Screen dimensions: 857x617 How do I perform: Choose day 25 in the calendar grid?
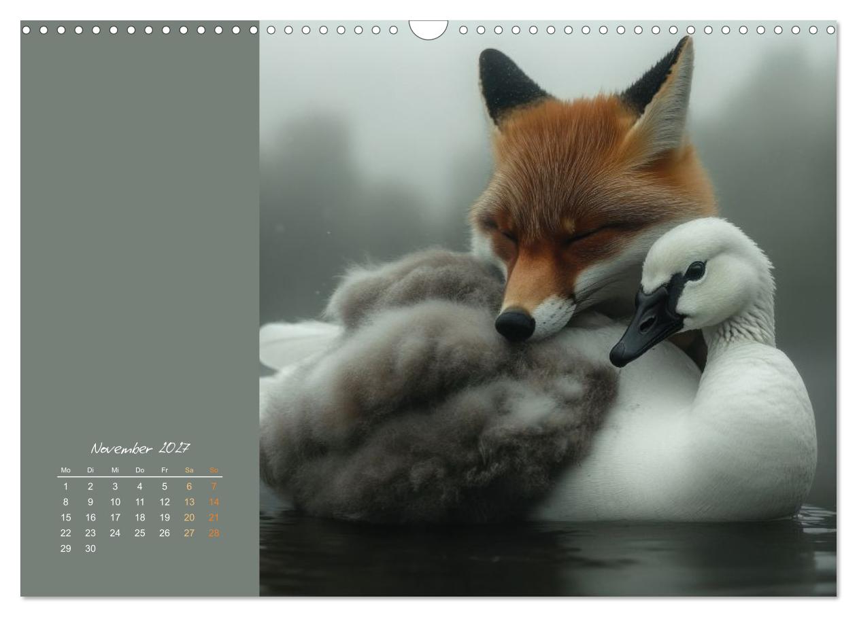139,533
